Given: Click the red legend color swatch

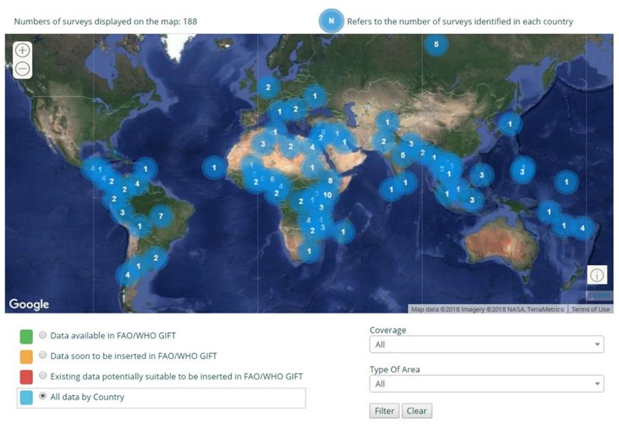Looking at the screenshot, I should (27, 377).
